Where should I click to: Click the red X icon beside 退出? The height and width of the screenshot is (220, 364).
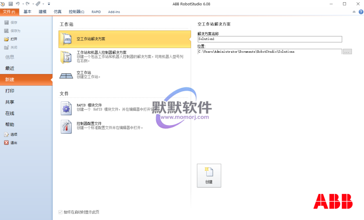pyautogui.click(x=6, y=143)
